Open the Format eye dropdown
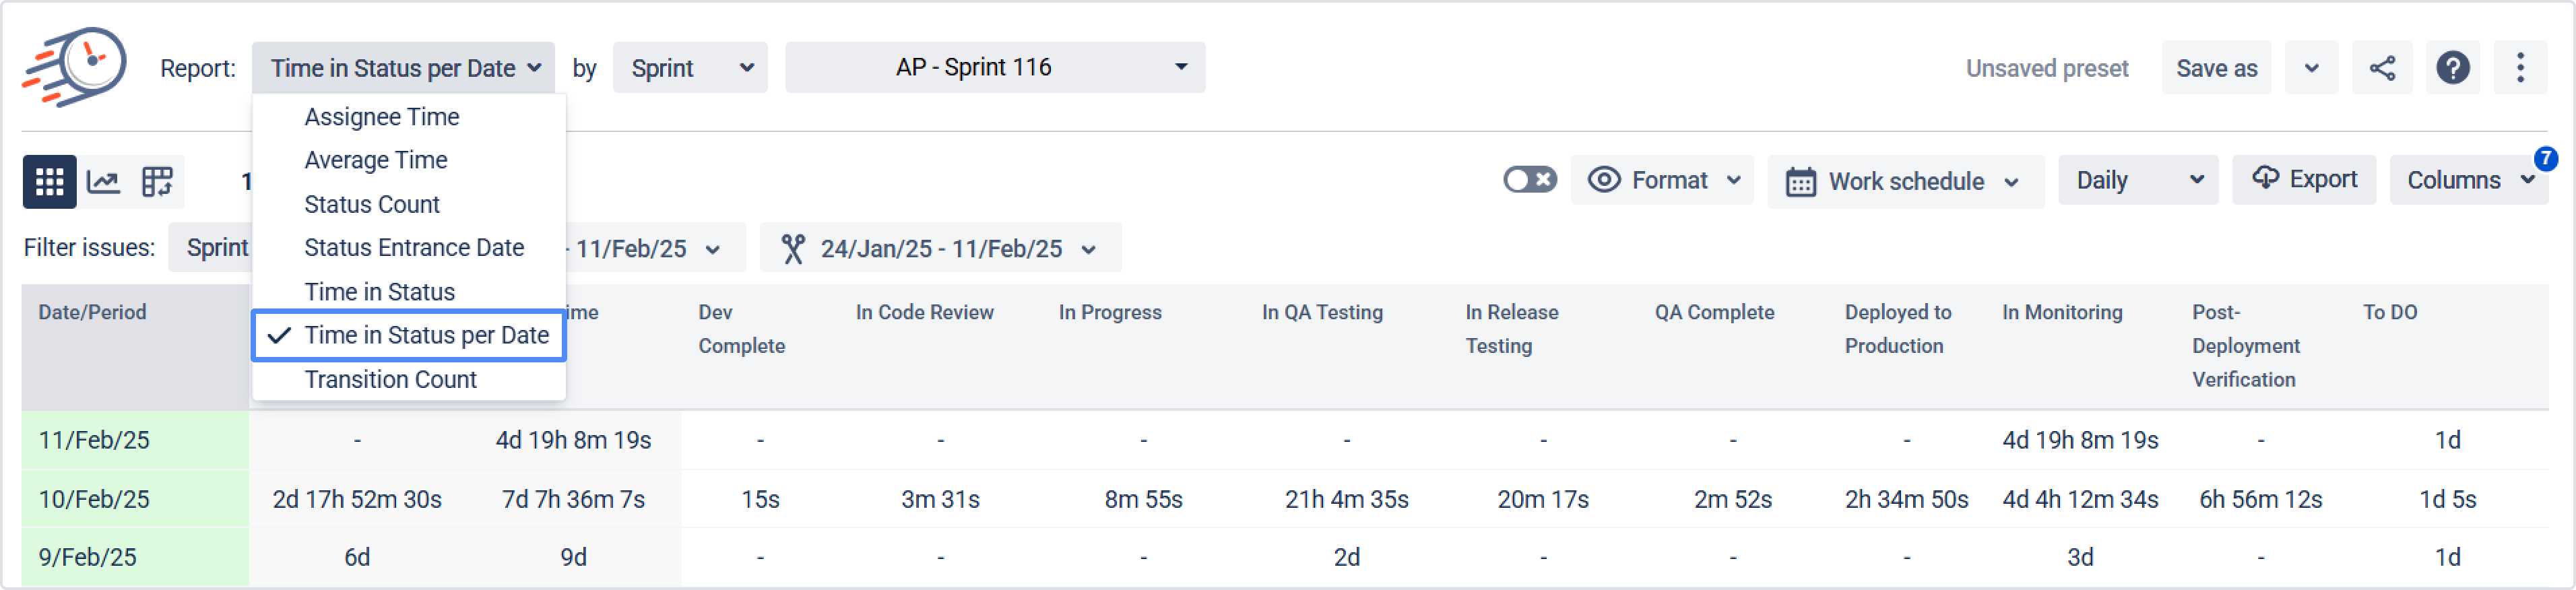Viewport: 2576px width, 590px height. tap(1661, 180)
